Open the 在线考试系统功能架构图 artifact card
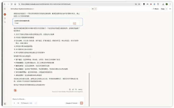 point(48,22)
